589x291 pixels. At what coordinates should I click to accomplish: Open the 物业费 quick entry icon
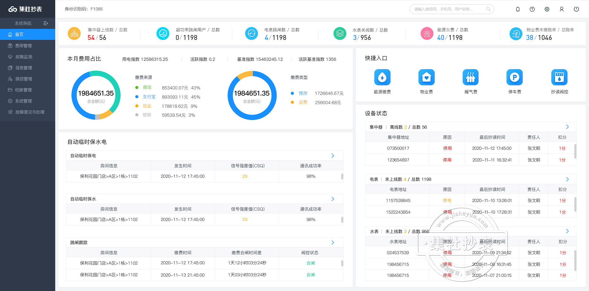coord(426,77)
